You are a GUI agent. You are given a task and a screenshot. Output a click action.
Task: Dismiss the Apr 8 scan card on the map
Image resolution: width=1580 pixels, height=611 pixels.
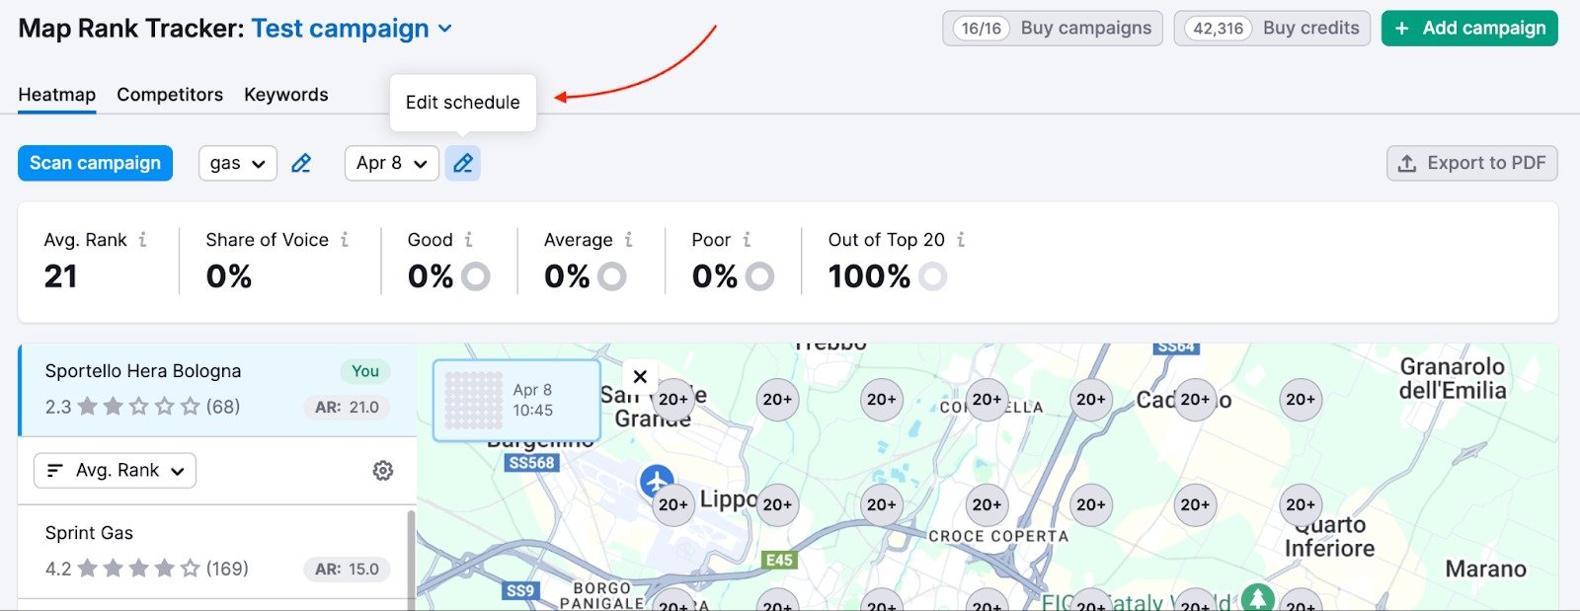pyautogui.click(x=639, y=376)
